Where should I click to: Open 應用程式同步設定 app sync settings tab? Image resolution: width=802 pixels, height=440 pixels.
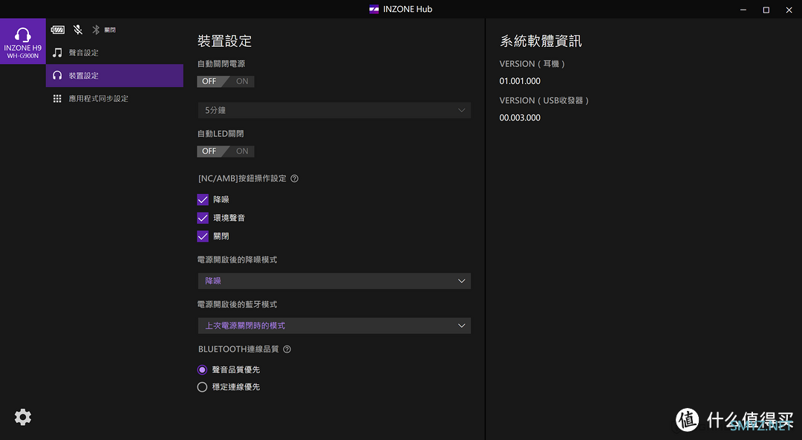point(114,98)
